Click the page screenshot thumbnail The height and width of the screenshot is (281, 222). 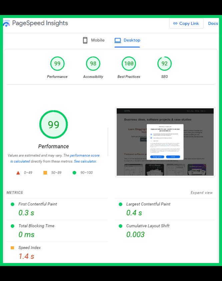[165, 142]
